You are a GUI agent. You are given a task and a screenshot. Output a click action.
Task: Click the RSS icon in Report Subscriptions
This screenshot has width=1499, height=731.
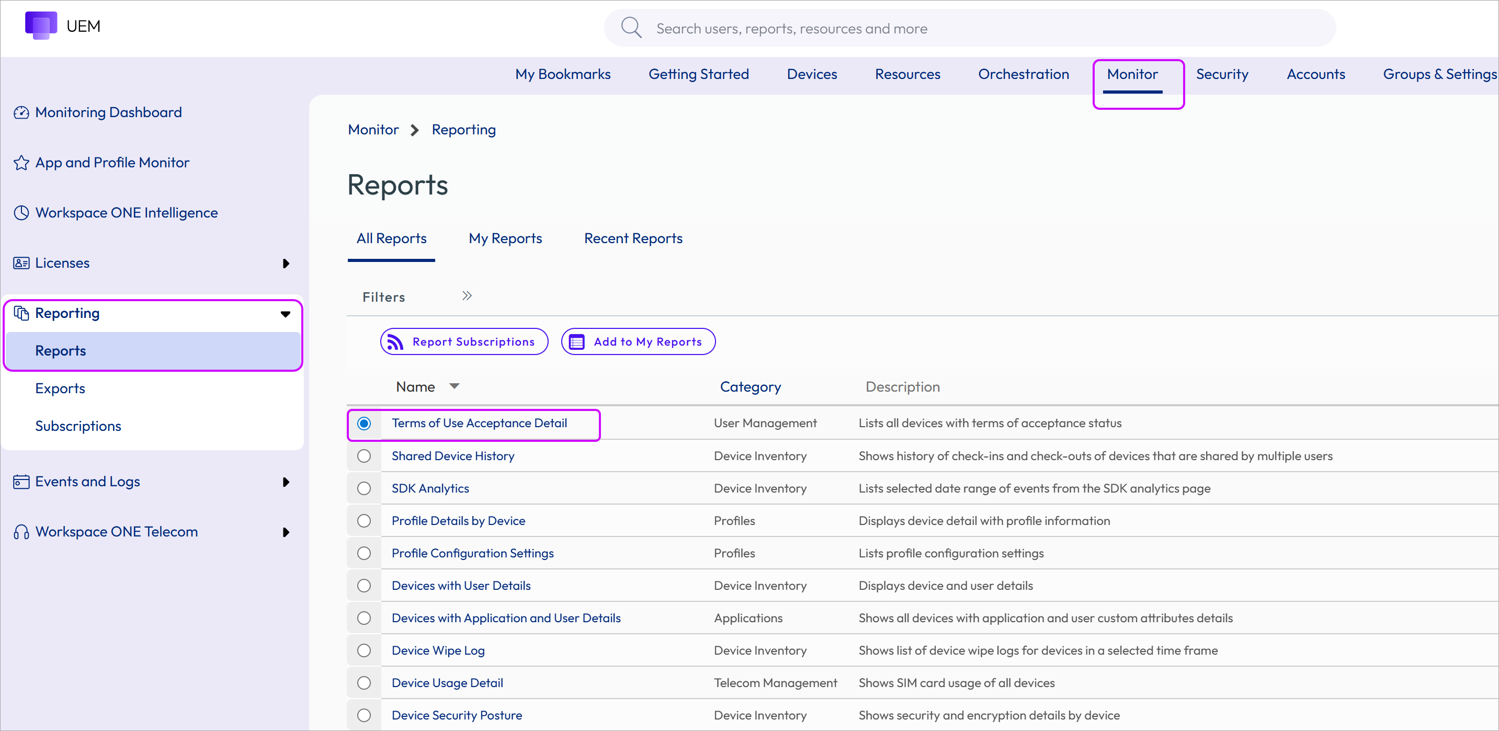point(396,342)
